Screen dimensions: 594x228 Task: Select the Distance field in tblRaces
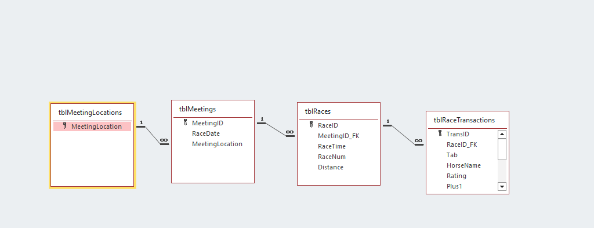pos(330,167)
